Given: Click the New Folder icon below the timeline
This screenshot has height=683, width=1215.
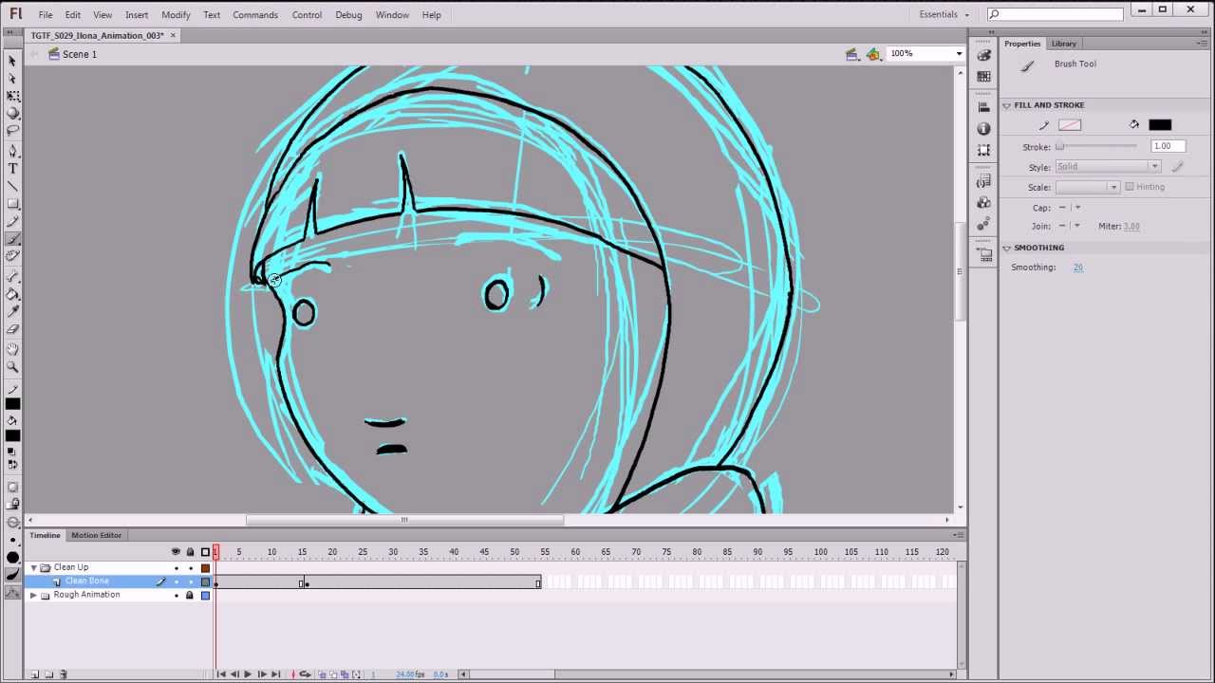Looking at the screenshot, I should point(49,674).
